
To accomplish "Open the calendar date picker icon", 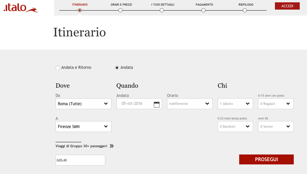I will pyautogui.click(x=156, y=104).
